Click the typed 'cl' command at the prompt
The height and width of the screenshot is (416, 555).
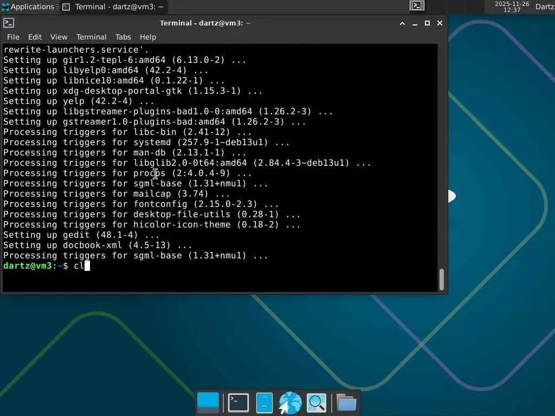click(x=79, y=265)
